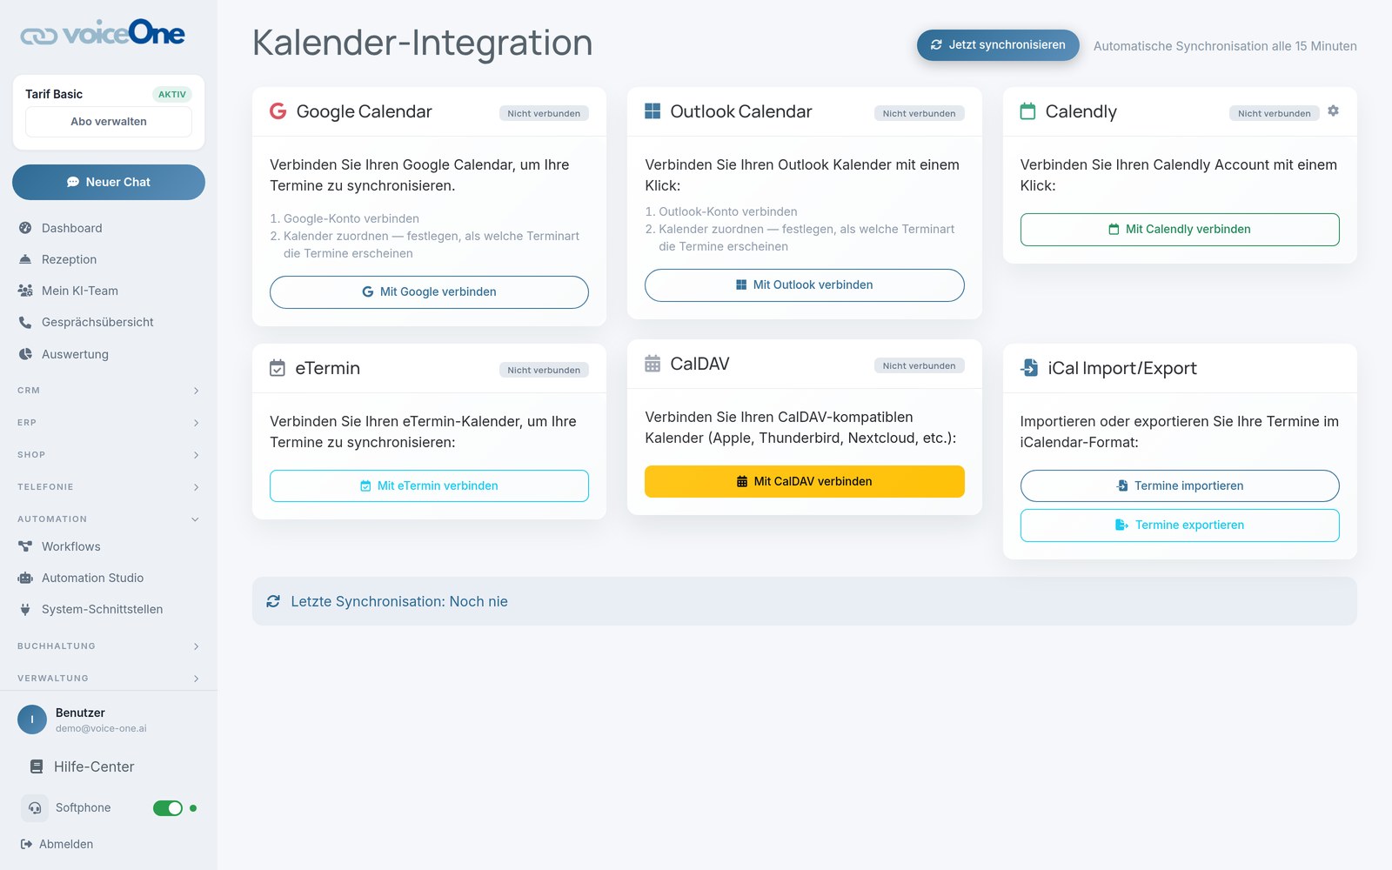Click 'Letzte Synchronisation: Noch nie' text
The width and height of the screenshot is (1392, 870).
[399, 601]
